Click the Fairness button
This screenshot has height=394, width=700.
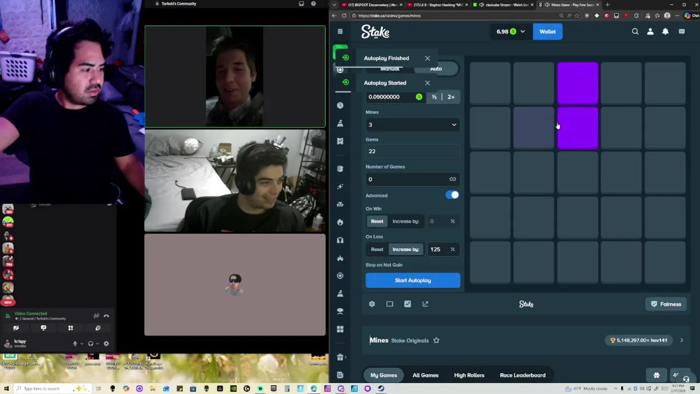(666, 304)
